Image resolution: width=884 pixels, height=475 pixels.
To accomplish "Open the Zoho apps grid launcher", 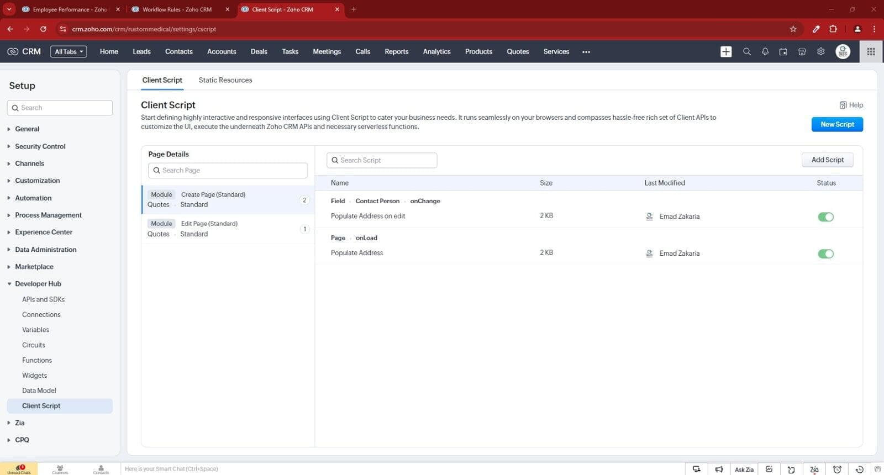I will 871,51.
